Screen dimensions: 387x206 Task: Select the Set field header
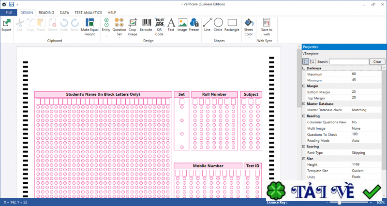[181, 94]
